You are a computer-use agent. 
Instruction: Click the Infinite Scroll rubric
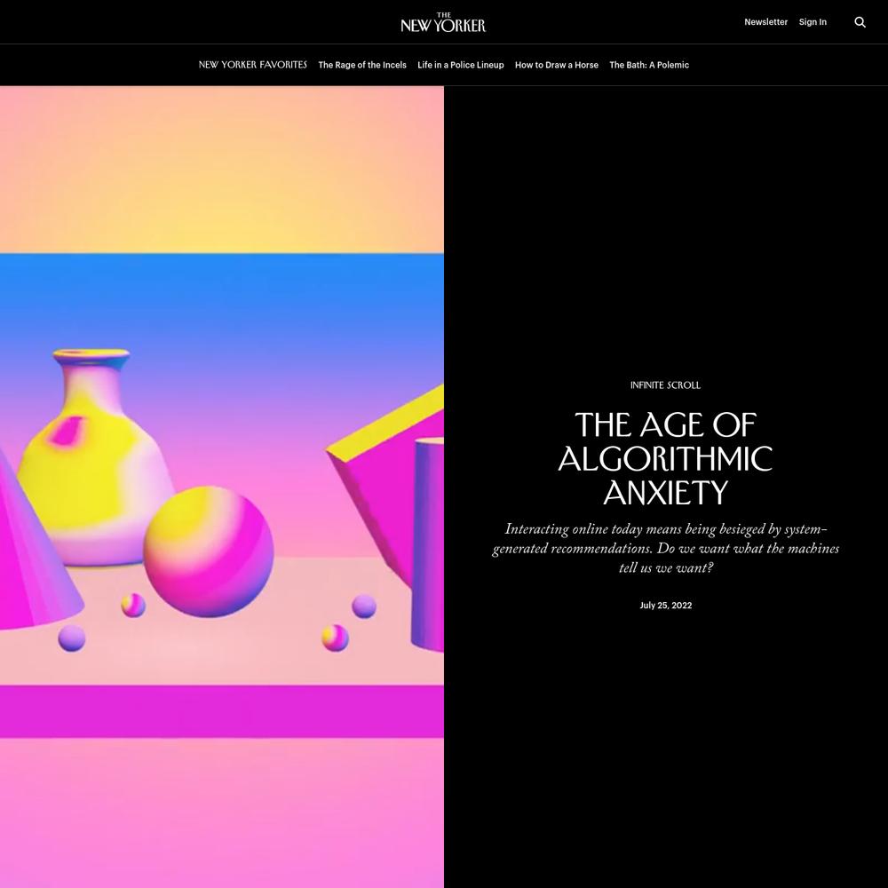point(665,385)
